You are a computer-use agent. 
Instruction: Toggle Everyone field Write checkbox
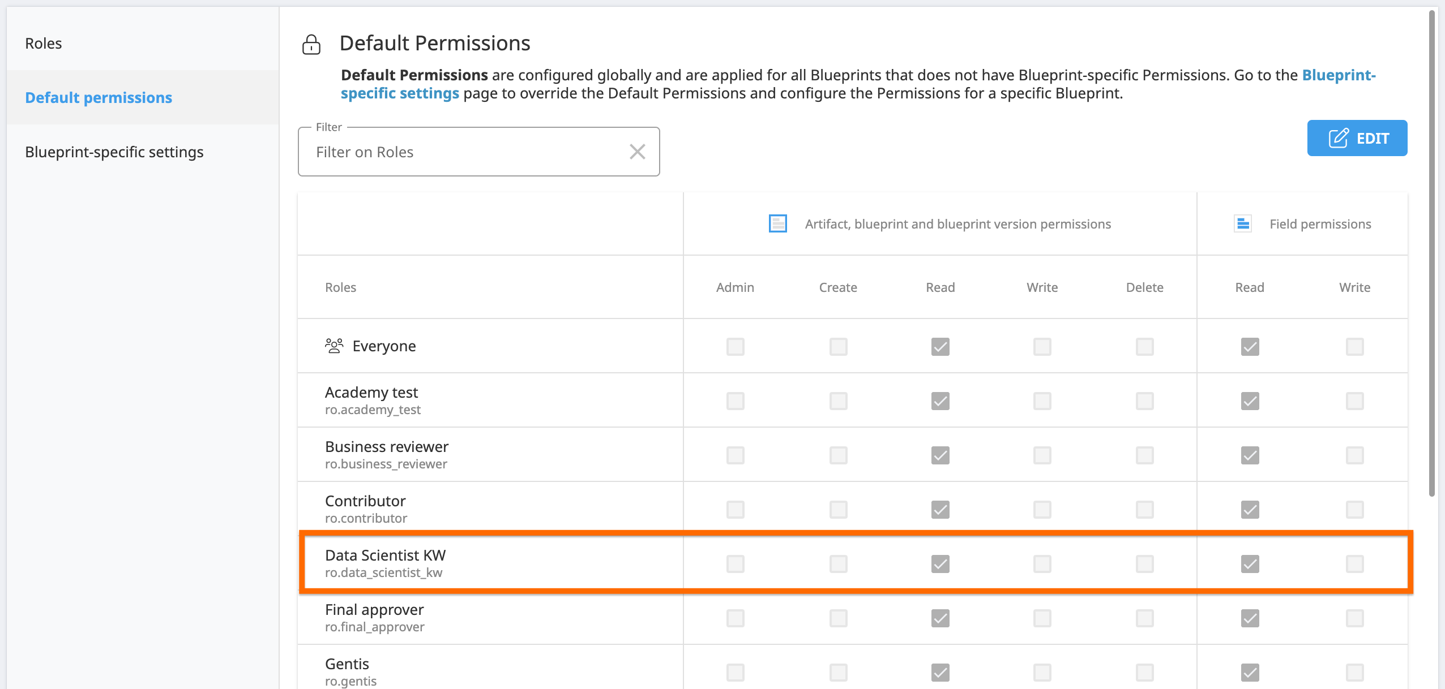(x=1355, y=347)
